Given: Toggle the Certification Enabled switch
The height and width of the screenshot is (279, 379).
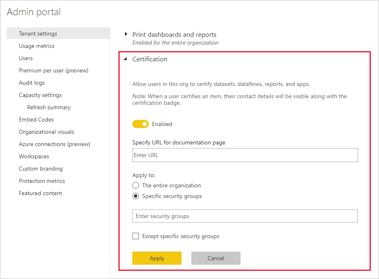Looking at the screenshot, I should 141,124.
